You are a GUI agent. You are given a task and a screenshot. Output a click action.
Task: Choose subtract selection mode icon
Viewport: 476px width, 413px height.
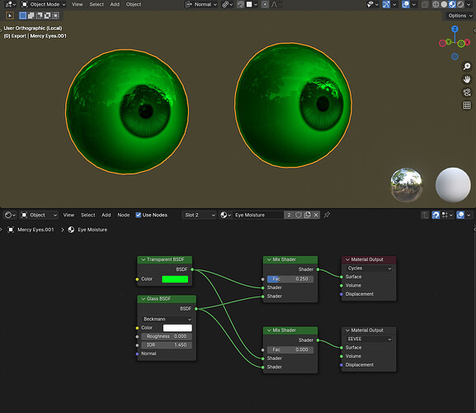[x=39, y=16]
